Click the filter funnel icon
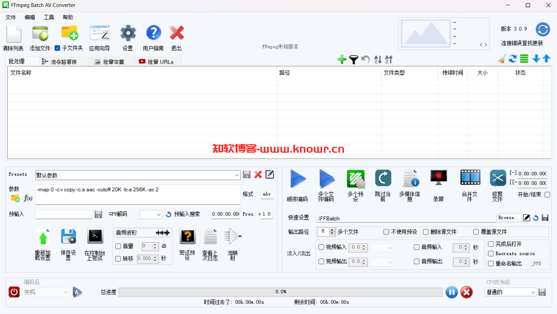 pos(353,60)
